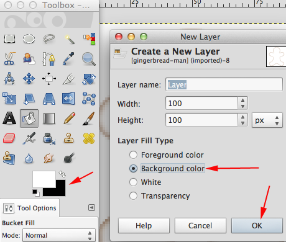
Task: Select the Crop knife tool
Action: [x=69, y=79]
